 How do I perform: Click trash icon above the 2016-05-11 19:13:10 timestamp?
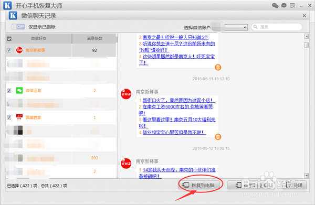tap(218, 67)
